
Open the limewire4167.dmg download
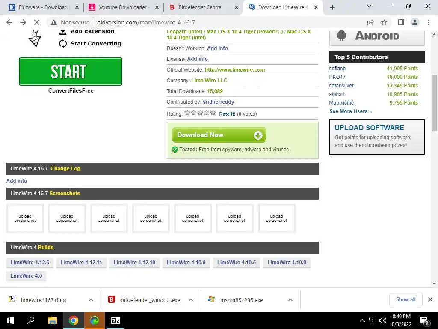43,300
